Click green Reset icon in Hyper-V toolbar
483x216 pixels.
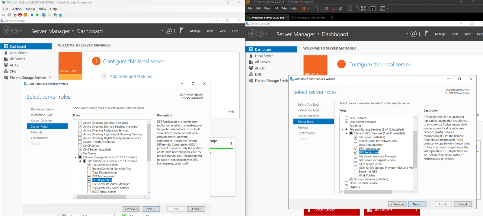(37, 14)
